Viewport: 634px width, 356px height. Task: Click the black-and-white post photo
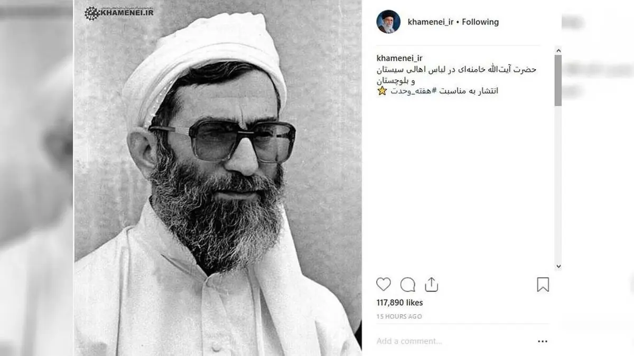(218, 178)
